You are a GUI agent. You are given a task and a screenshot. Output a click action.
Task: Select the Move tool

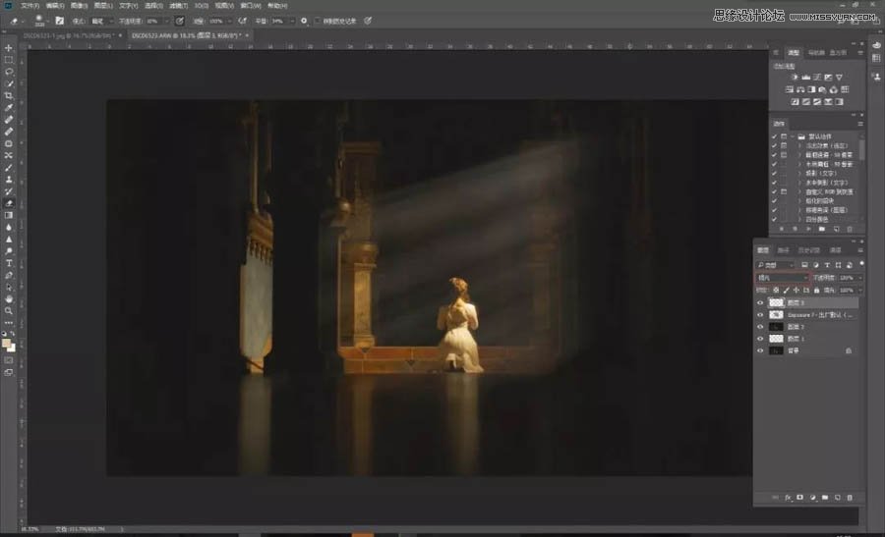point(9,48)
